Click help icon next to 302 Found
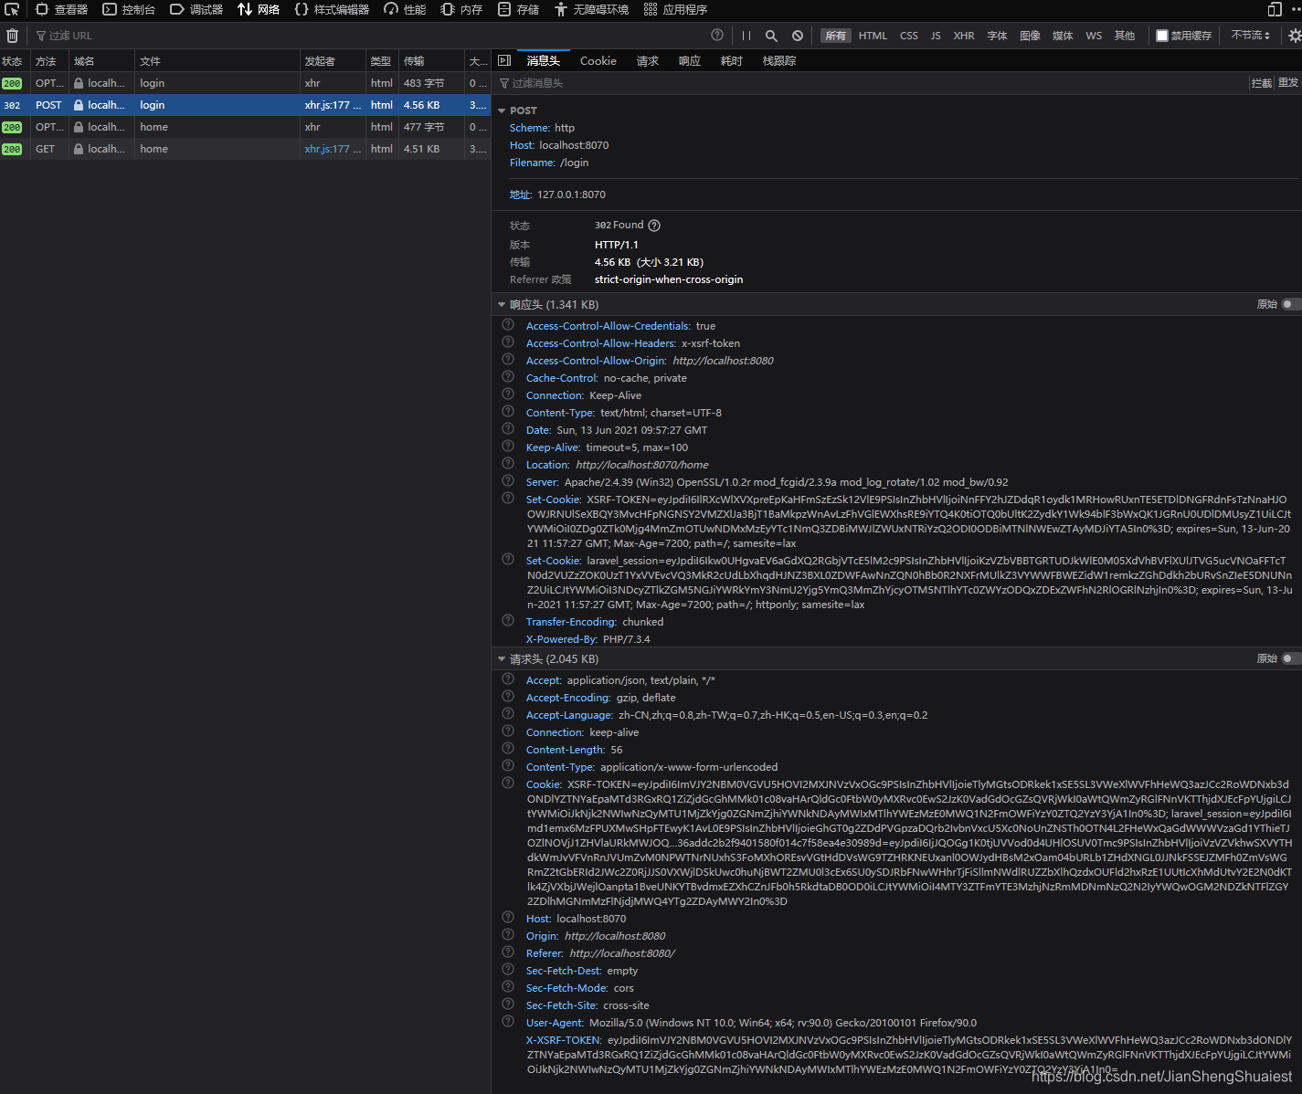The height and width of the screenshot is (1094, 1302). [654, 226]
